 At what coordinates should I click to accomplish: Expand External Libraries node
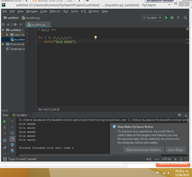[x=3, y=44]
